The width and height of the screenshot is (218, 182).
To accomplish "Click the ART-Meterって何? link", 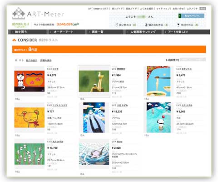I will [99, 9].
